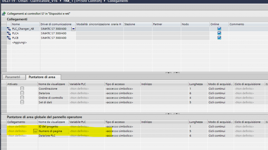This screenshot has width=268, height=150.
Task: Click the Nodo column header
Action: tap(195, 24)
